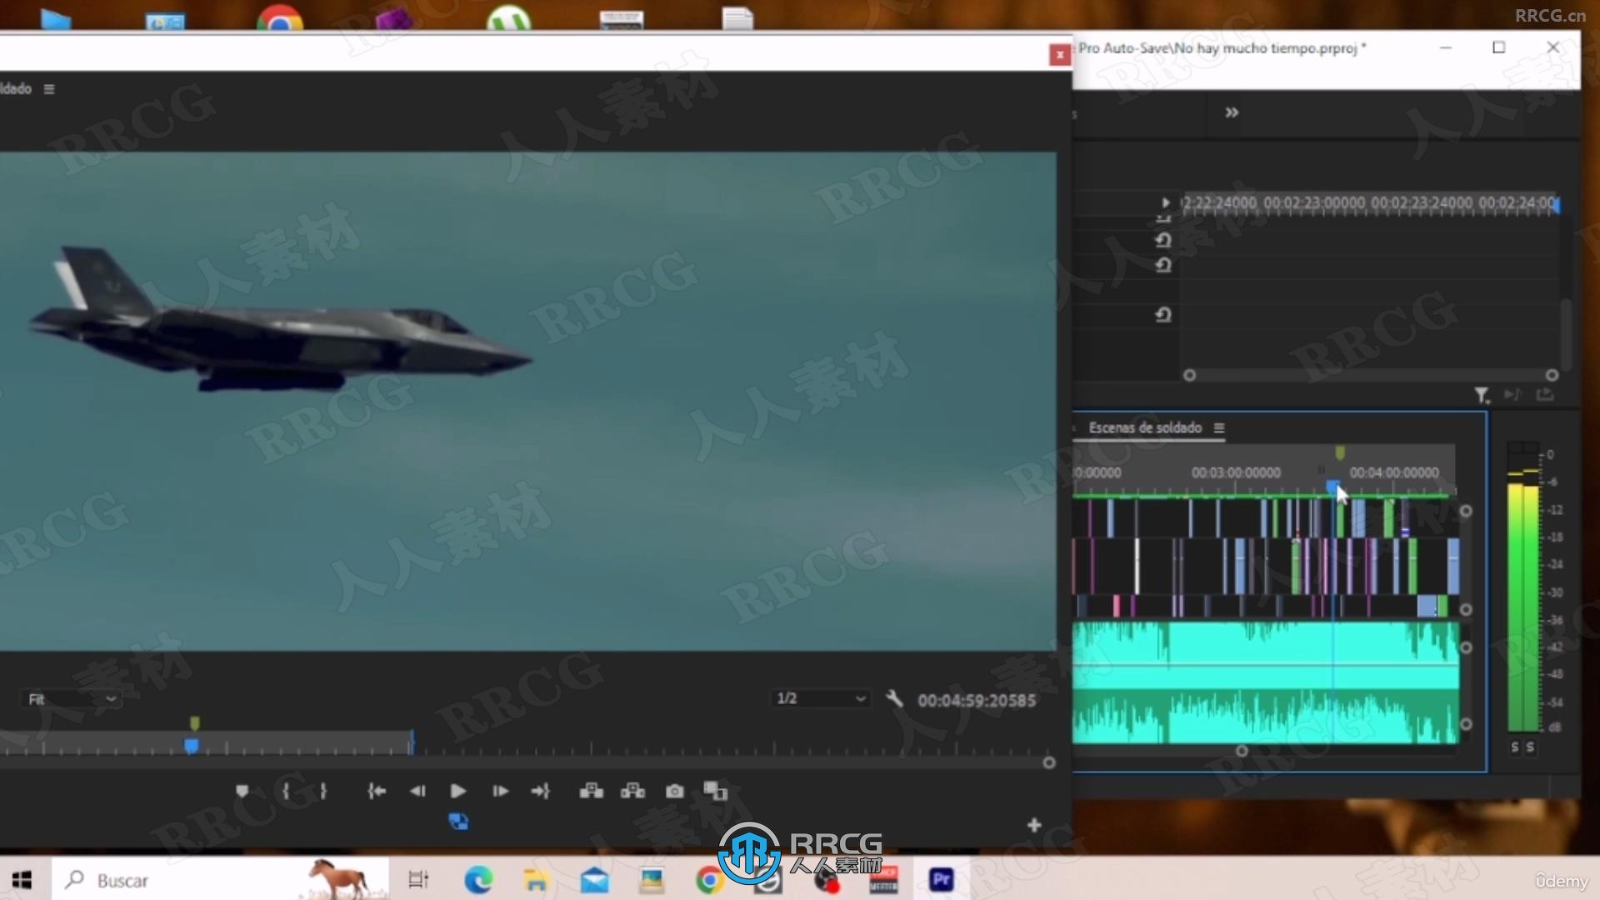Open the 1/2 playback resolution dropdown

pos(821,698)
